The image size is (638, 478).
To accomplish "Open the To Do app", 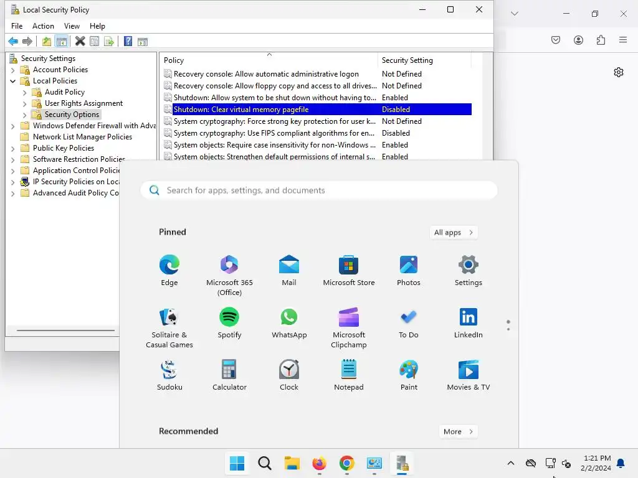I will pos(409,323).
